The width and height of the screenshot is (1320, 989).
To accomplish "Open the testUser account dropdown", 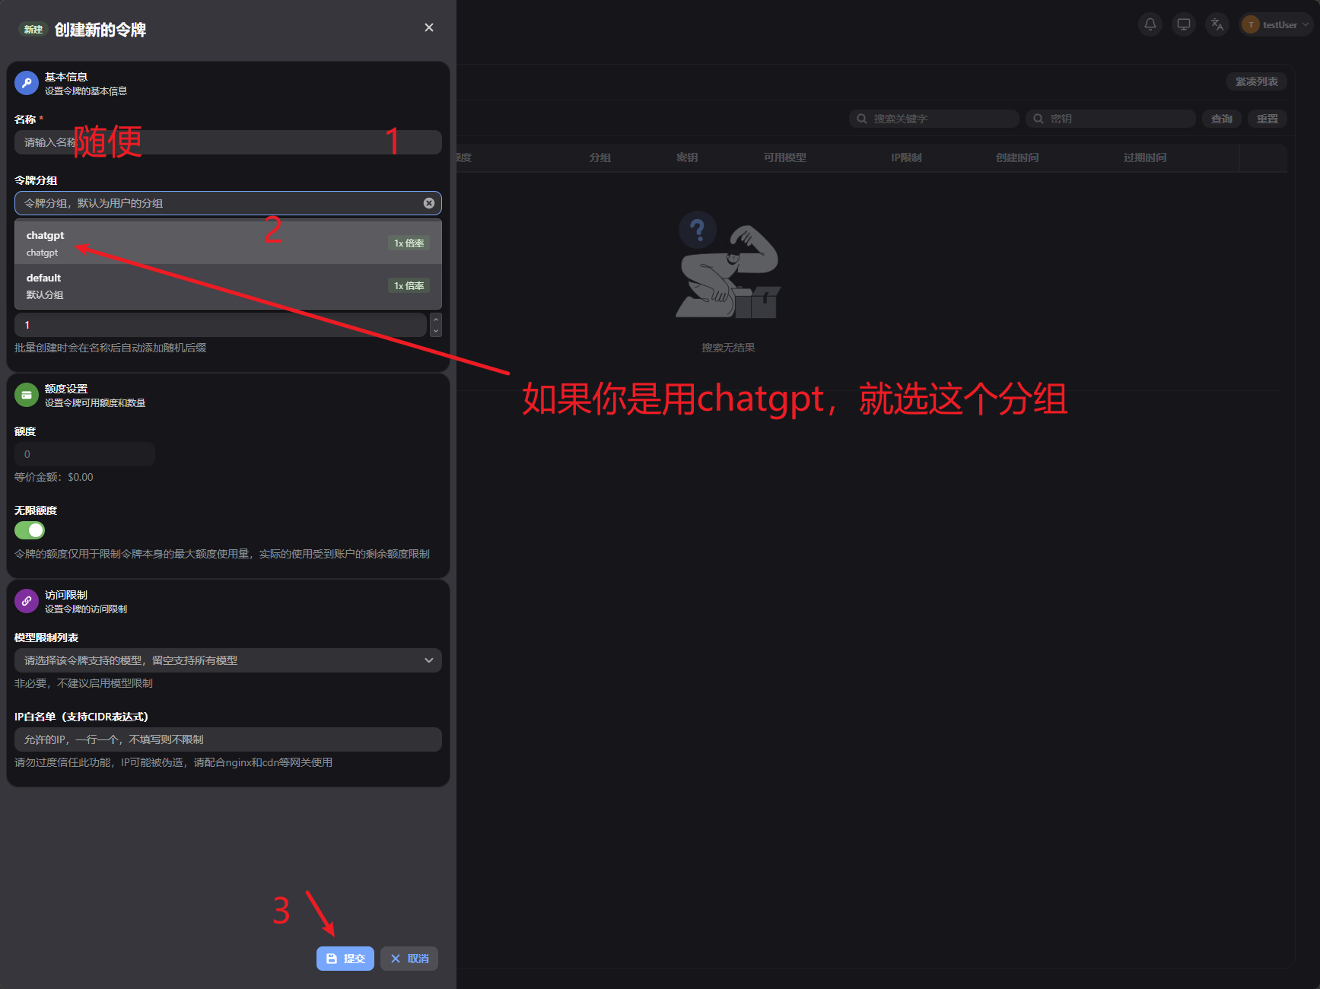I will (1277, 24).
